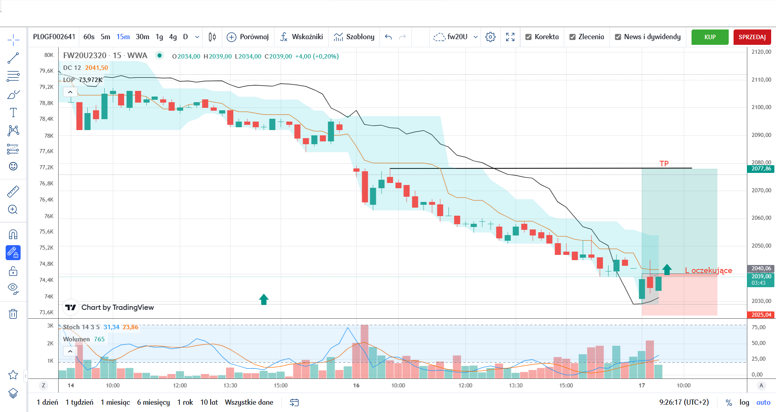Viewport: 776px width, 412px height.
Task: Select the ruler measure tool
Action: (13, 191)
